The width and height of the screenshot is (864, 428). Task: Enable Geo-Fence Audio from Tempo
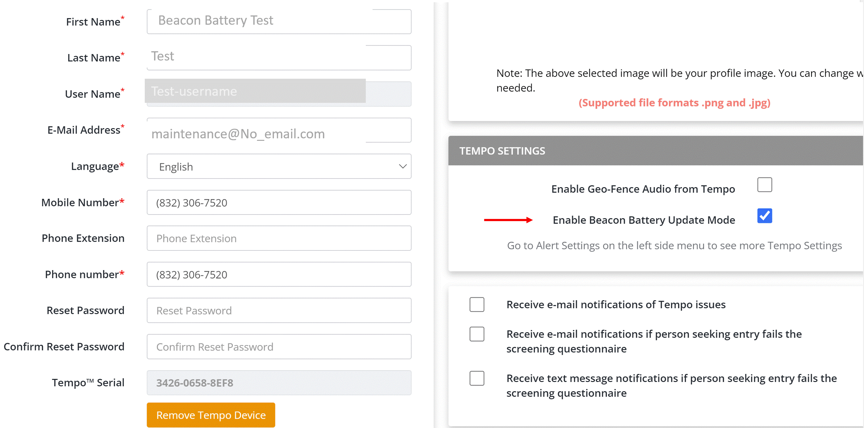(765, 184)
